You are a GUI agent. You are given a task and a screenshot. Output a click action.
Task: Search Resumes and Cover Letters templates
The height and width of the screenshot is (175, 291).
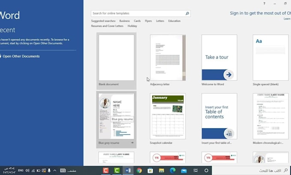click(x=107, y=26)
